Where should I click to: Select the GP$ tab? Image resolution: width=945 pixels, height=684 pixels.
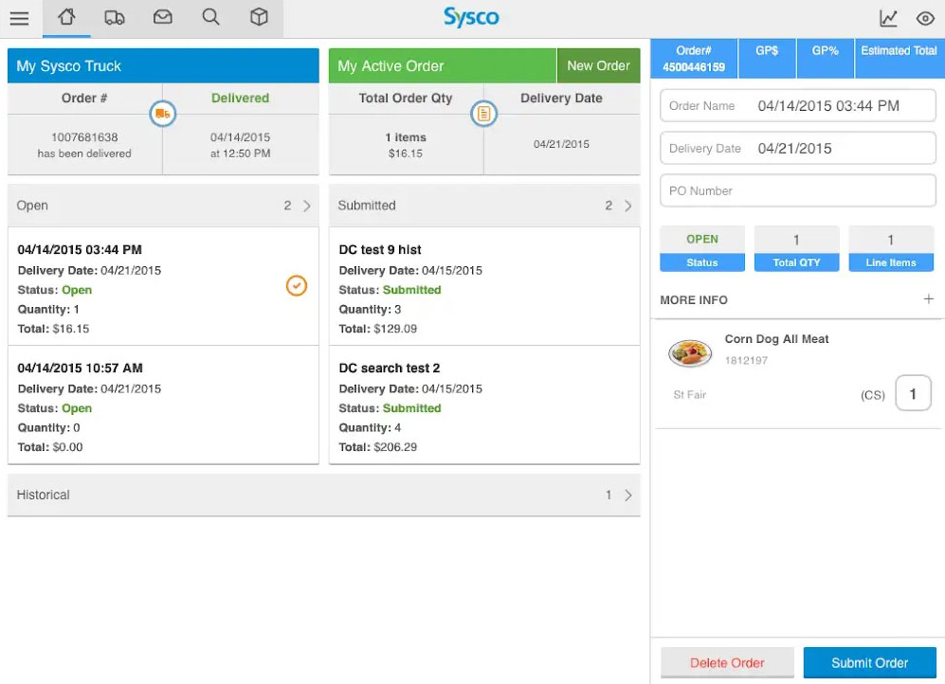(x=767, y=59)
